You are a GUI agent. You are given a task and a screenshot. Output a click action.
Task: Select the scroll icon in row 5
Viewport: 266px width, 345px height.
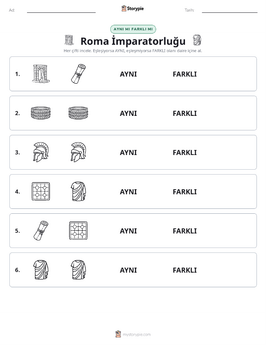pyautogui.click(x=41, y=231)
